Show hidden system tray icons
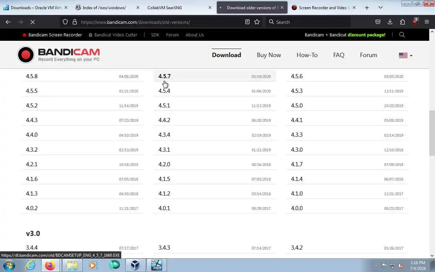This screenshot has height=272, width=435. tap(376, 266)
